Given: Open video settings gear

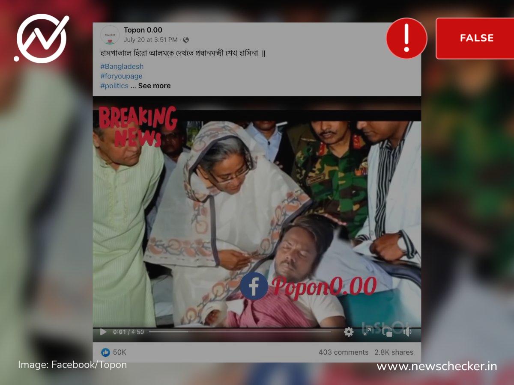Looking at the screenshot, I should pos(349,332).
